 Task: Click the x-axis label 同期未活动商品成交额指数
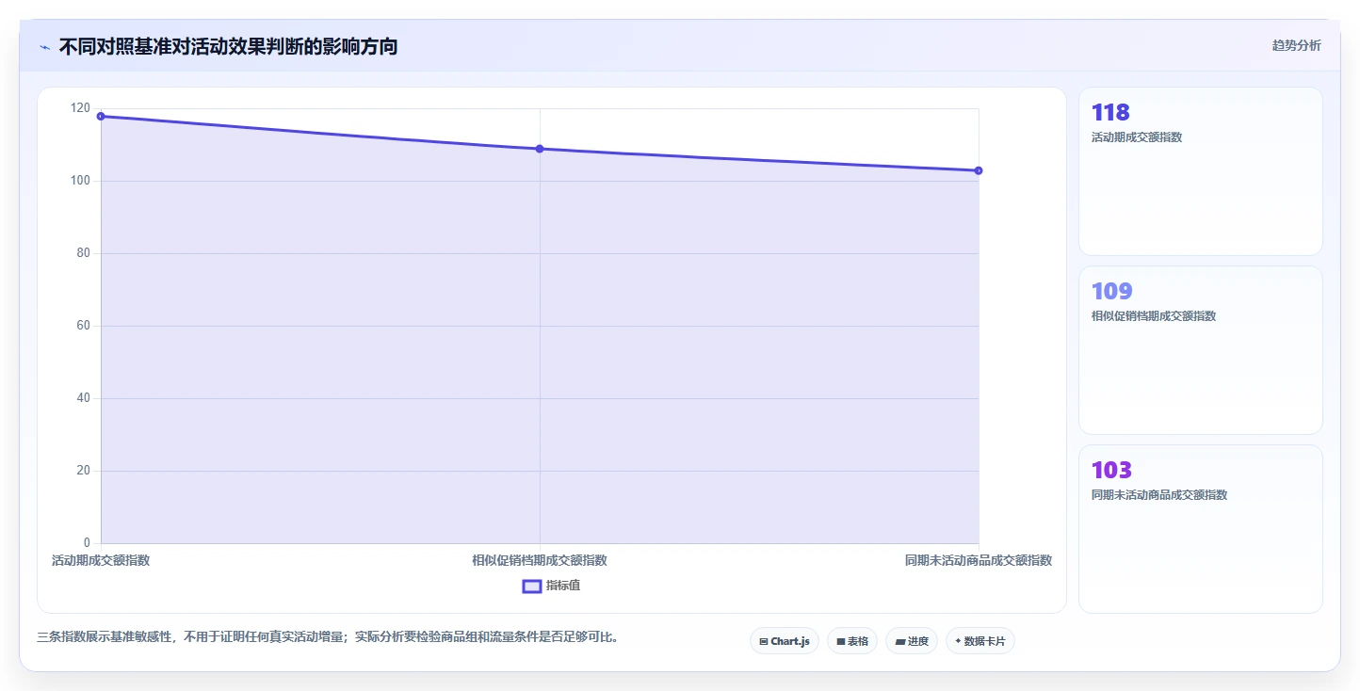click(x=979, y=560)
